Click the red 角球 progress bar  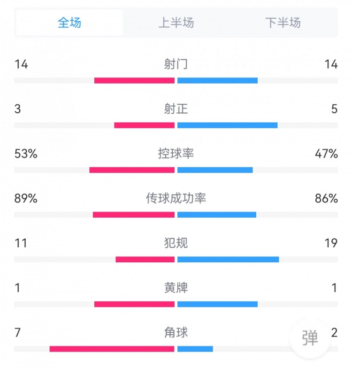[x=112, y=349]
